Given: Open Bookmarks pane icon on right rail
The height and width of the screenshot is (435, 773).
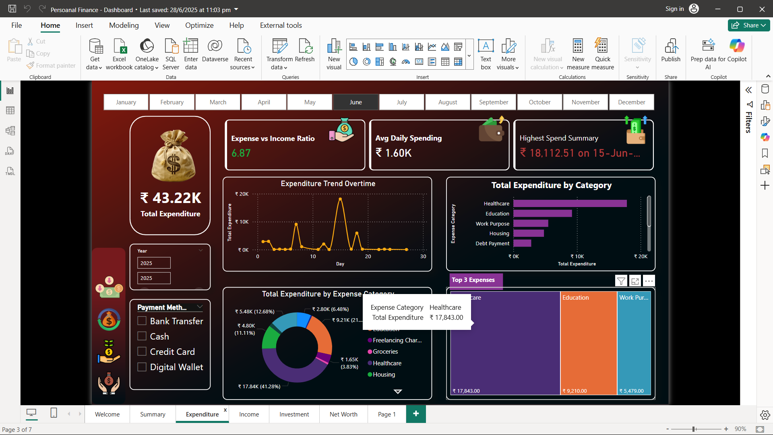Looking at the screenshot, I should tap(765, 153).
